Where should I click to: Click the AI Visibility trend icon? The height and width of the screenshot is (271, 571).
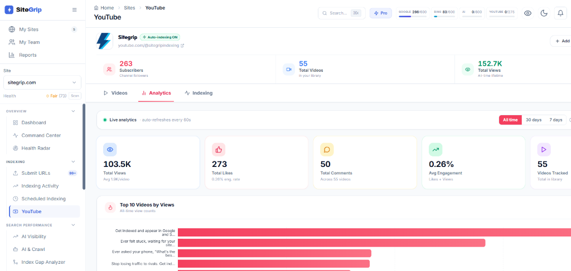coord(15,236)
